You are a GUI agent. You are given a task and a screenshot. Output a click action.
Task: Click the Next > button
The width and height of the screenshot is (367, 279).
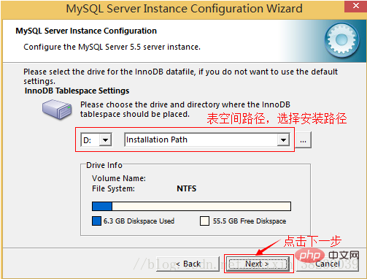tap(258, 264)
